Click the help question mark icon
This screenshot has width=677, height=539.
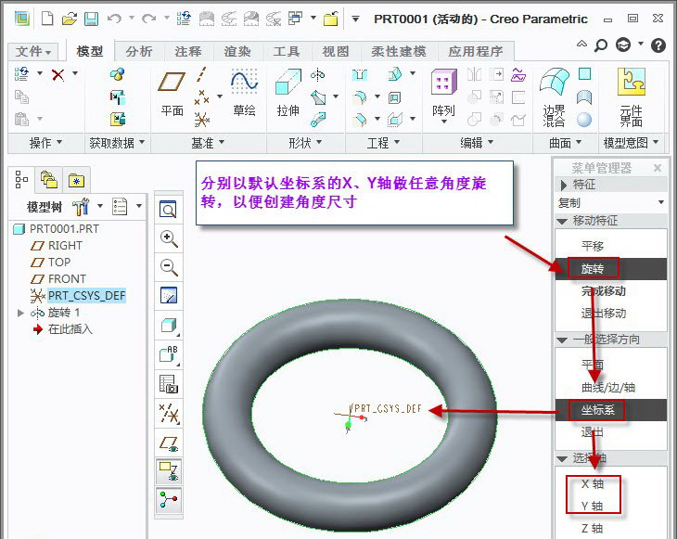[658, 45]
